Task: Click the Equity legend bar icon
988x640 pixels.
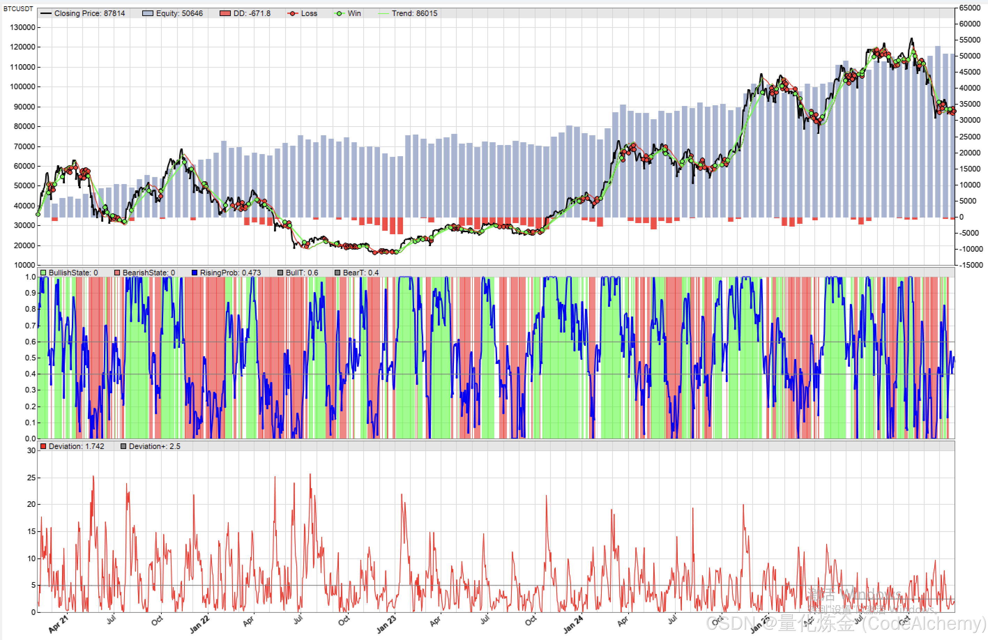Action: coord(147,13)
